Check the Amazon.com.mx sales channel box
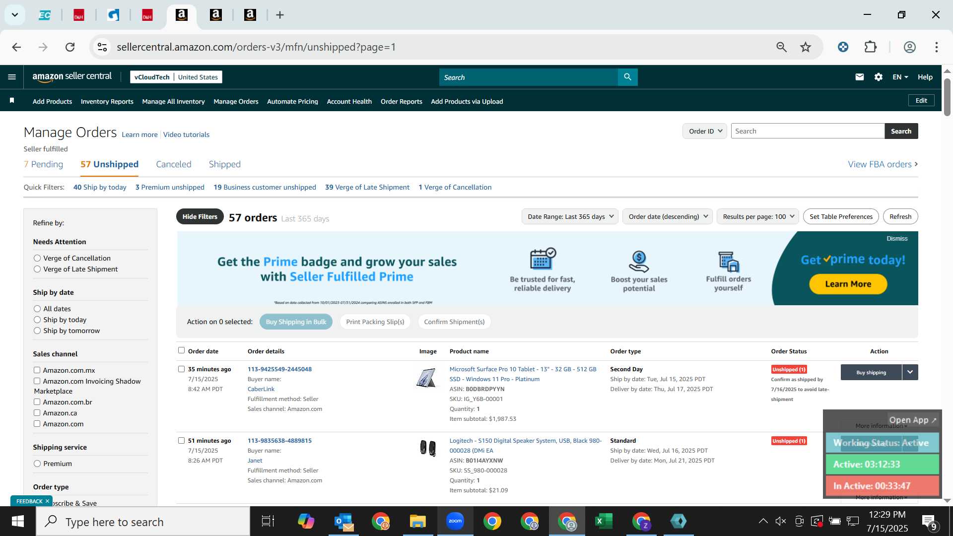 37,370
